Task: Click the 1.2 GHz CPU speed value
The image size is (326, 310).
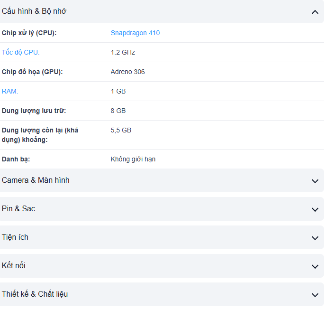Action: coord(123,53)
